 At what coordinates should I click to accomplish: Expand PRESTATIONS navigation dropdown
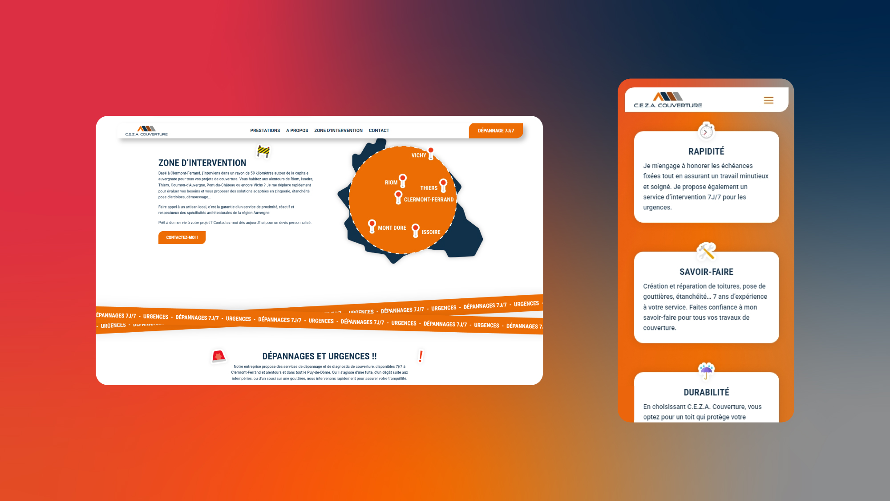265,130
